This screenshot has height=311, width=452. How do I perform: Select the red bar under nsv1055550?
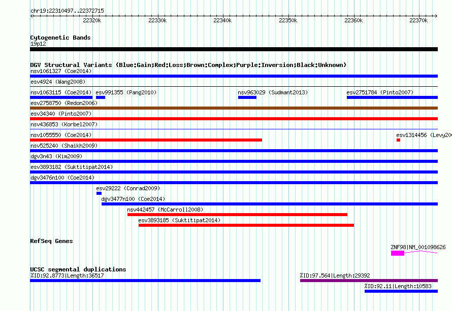pos(146,140)
